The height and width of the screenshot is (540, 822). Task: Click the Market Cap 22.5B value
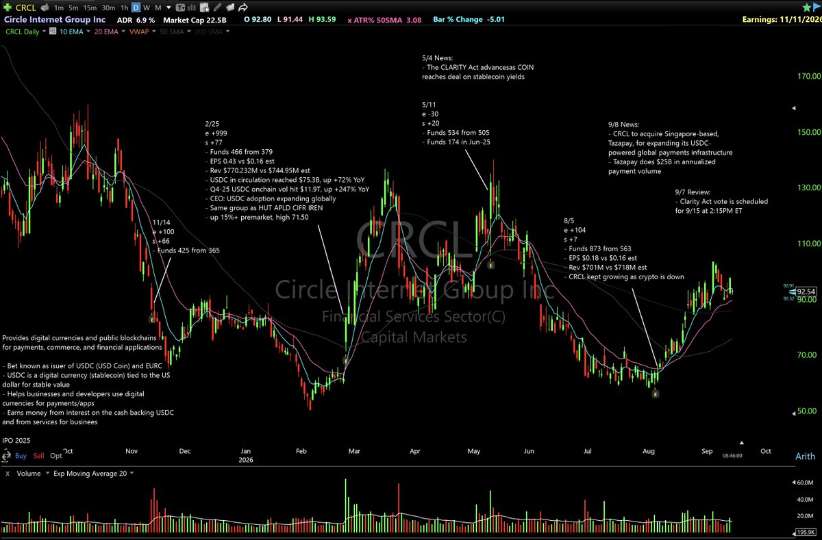(195, 20)
